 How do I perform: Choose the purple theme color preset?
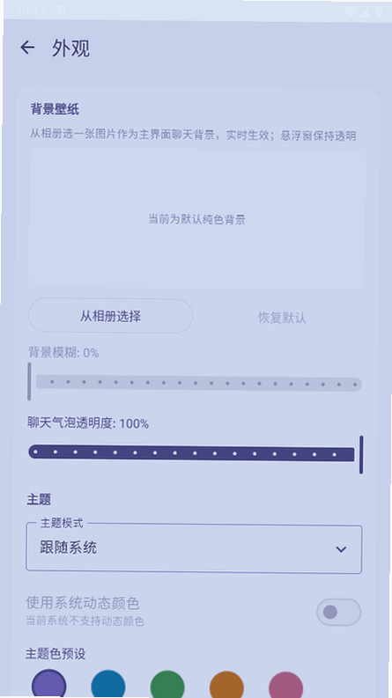(x=48, y=684)
